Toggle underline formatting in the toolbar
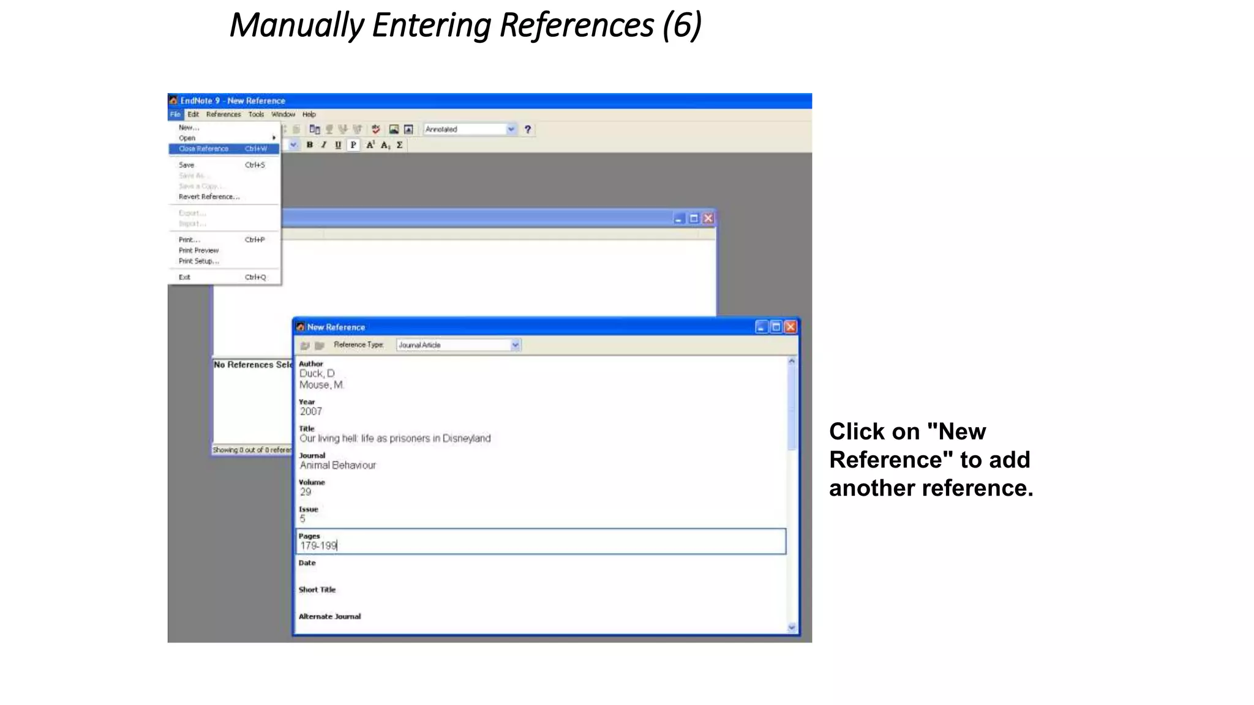The height and width of the screenshot is (705, 1254). point(338,145)
